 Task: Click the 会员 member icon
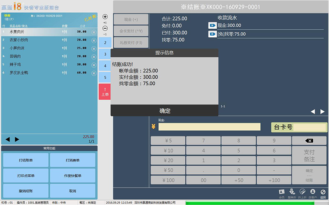tap(282, 192)
